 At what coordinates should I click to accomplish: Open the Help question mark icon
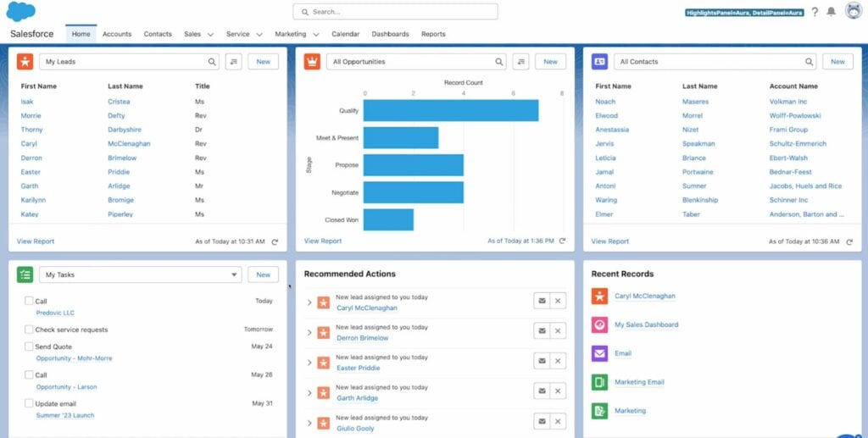[x=815, y=12]
